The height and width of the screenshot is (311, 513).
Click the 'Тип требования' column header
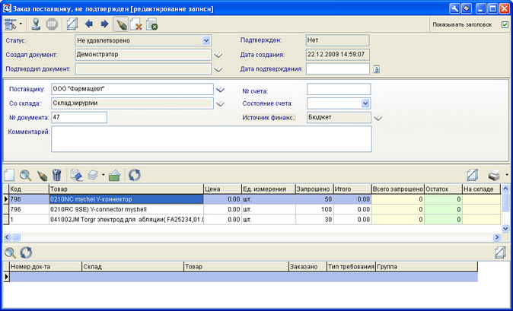352,267
